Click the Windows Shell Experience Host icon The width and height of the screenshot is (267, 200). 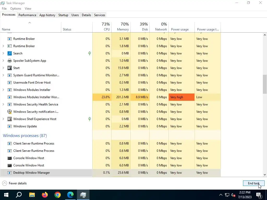10,119
